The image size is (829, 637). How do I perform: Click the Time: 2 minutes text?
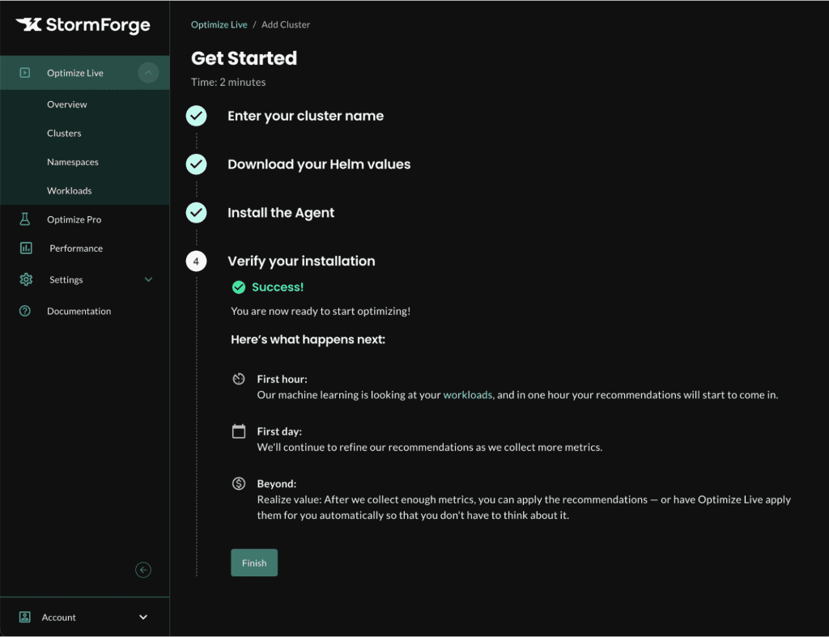tap(228, 82)
